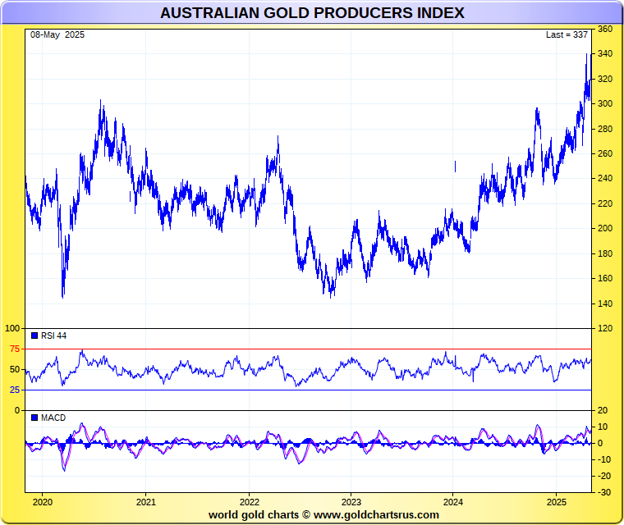624x525 pixels.
Task: Click 'world gold charts © www.goldchartsrus.com' footer text
Action: [x=323, y=514]
